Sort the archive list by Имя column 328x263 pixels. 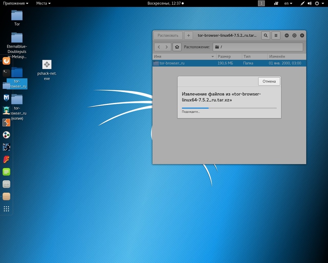pos(184,56)
